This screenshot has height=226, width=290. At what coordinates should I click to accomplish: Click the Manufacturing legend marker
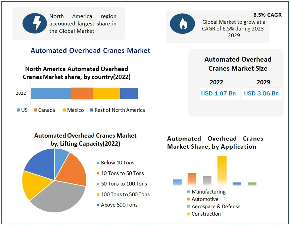pos(189,192)
